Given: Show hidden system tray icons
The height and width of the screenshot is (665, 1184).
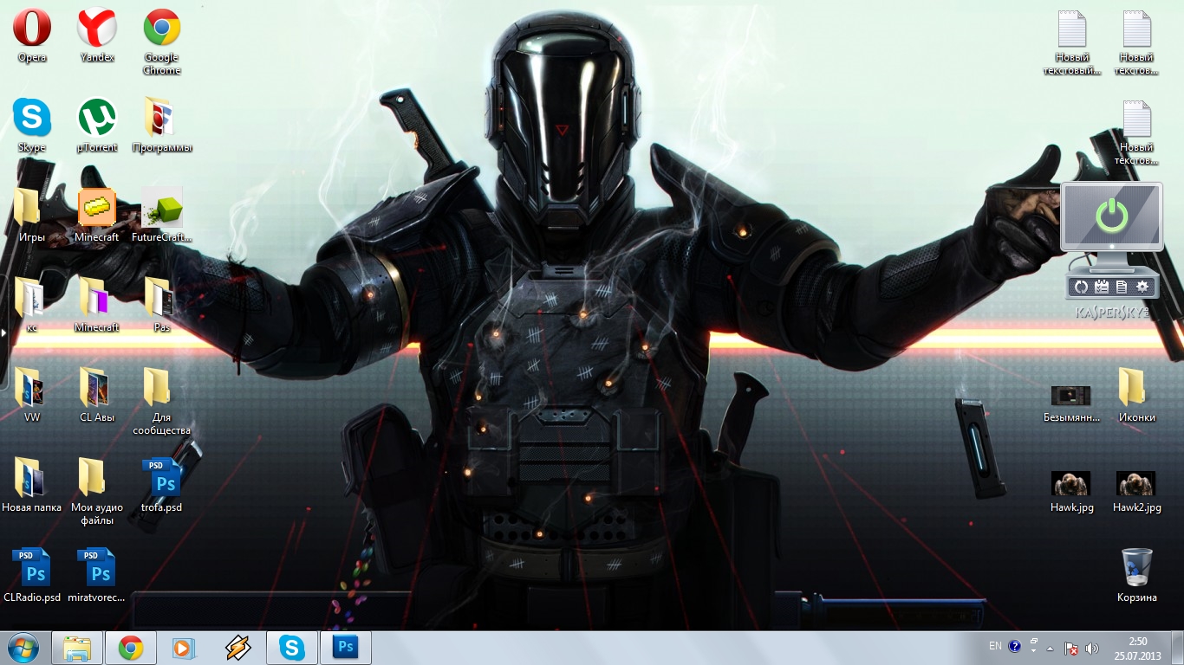Looking at the screenshot, I should 1051,648.
